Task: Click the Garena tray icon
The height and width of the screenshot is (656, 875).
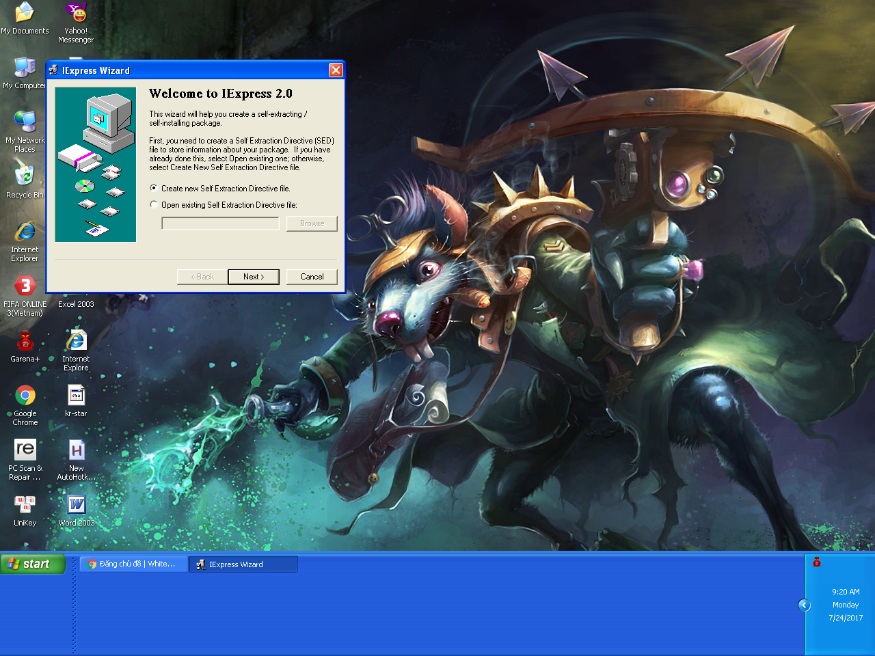Action: (816, 562)
